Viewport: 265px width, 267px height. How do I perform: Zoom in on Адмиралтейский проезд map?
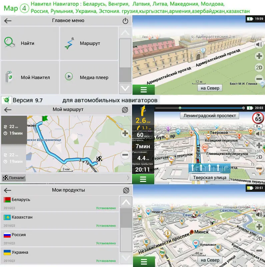(x=259, y=56)
